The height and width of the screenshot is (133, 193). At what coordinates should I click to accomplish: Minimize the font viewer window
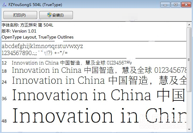click(165, 5)
